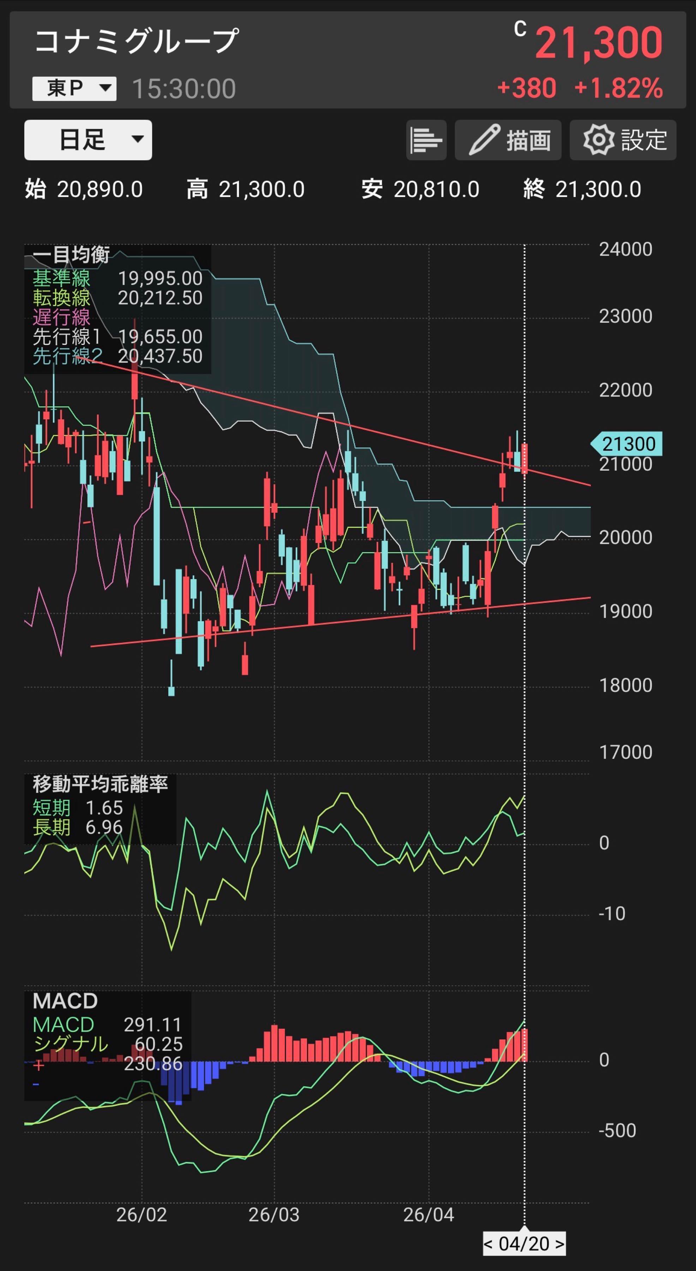Tap the high price 21,300.0
696x1271 pixels.
pos(262,190)
